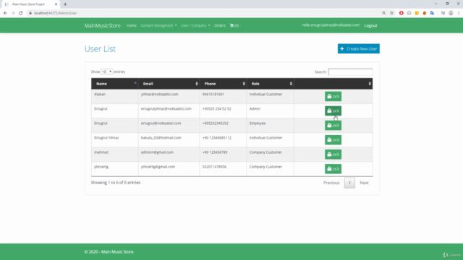Go to Next page of results
Viewport: 463px width, 260px height.
(x=364, y=183)
